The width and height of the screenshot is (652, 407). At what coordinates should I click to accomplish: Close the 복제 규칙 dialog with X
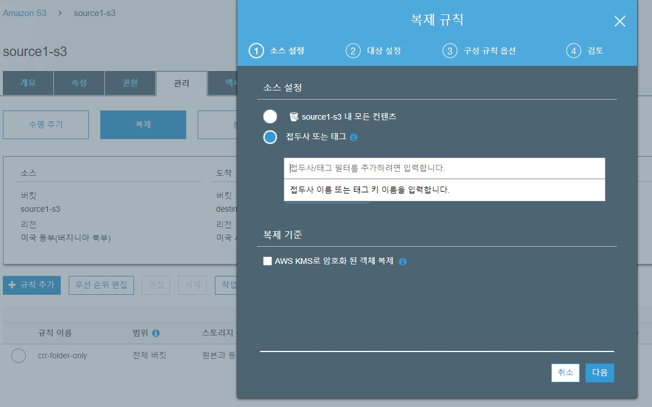click(619, 21)
